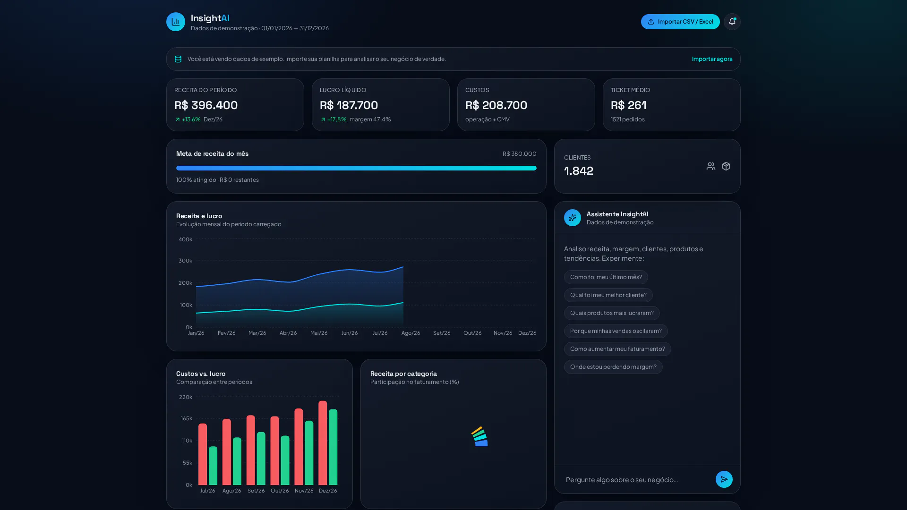Click the "1521 pedidos" label
Screen dimensions: 907x510
[628, 119]
